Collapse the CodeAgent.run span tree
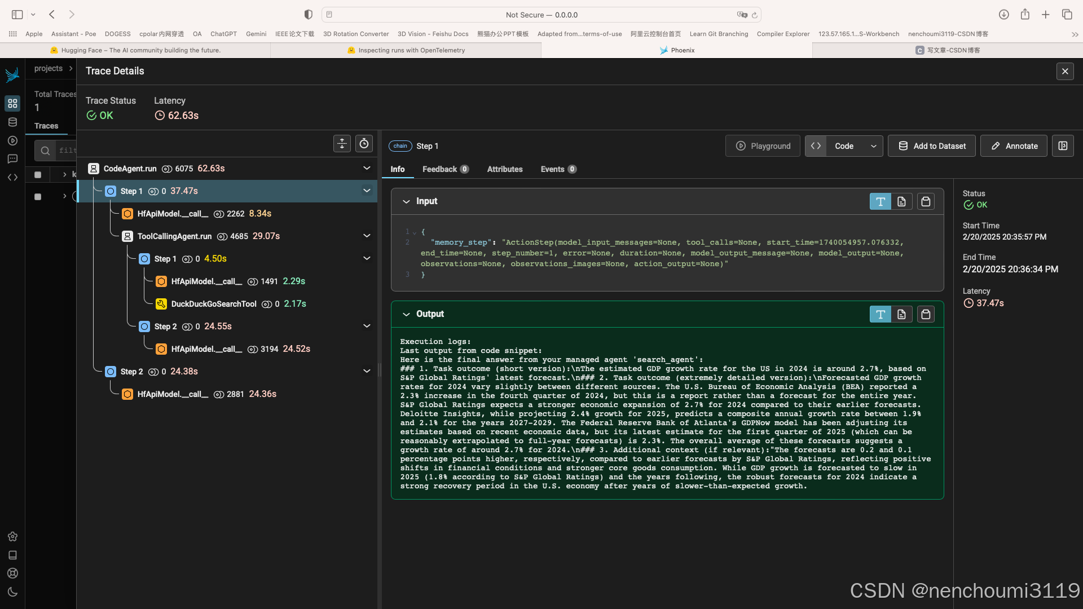The height and width of the screenshot is (609, 1083). (x=367, y=169)
